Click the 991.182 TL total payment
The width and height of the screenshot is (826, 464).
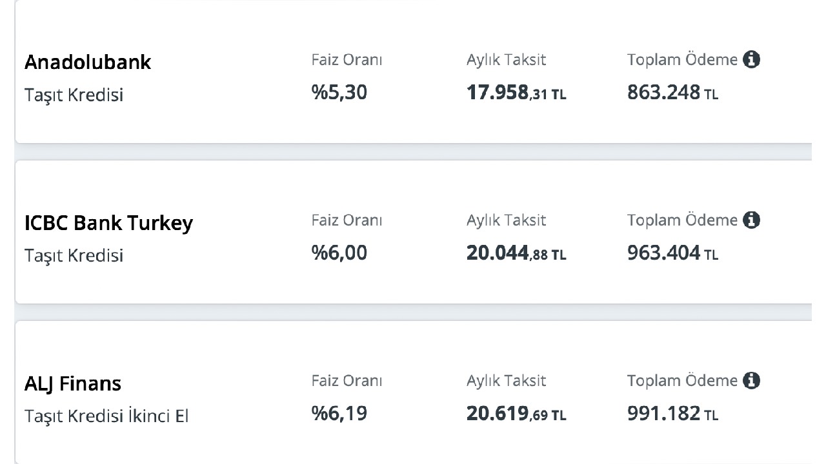[x=672, y=414]
